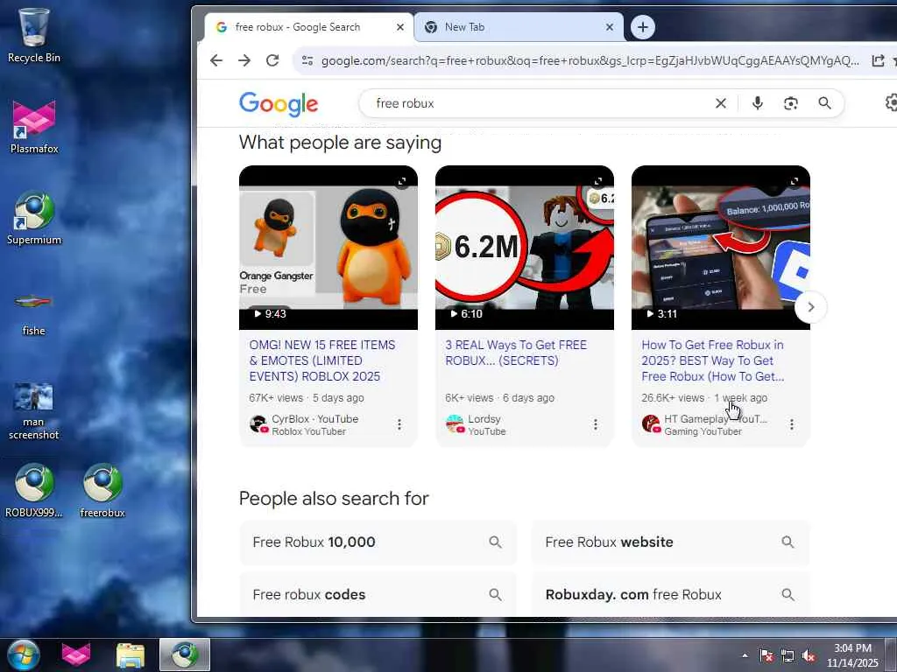Image resolution: width=897 pixels, height=672 pixels.
Task: Open the freerobux desktop shortcut
Action: [x=102, y=490]
